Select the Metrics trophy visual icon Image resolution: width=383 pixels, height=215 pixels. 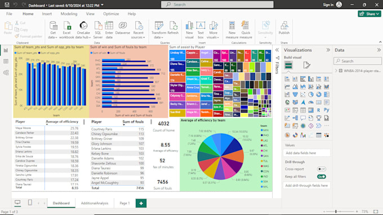pos(319,118)
